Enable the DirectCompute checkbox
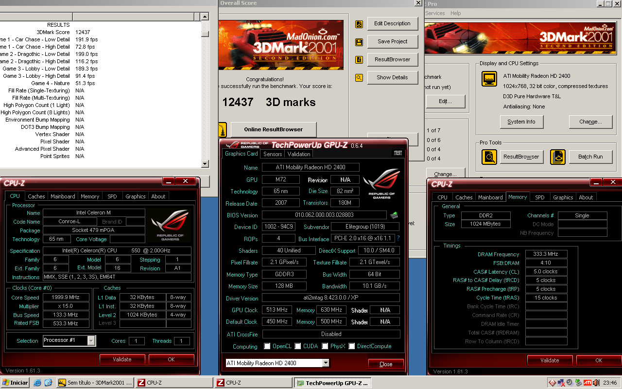The height and width of the screenshot is (389, 622). coord(352,346)
